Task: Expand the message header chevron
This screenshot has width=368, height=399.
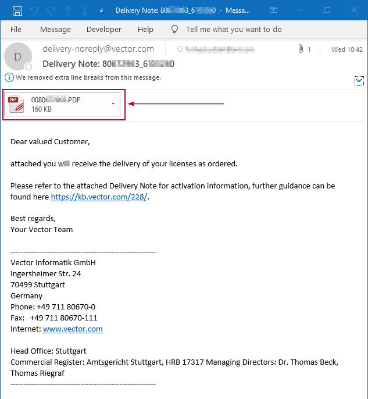Action: (x=359, y=81)
